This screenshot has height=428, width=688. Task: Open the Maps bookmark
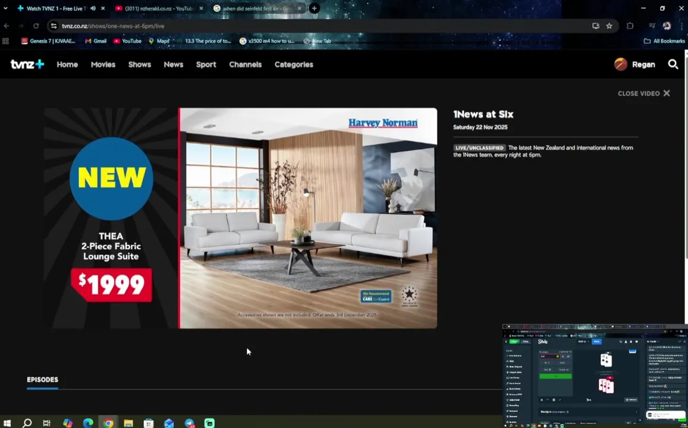[x=159, y=41]
